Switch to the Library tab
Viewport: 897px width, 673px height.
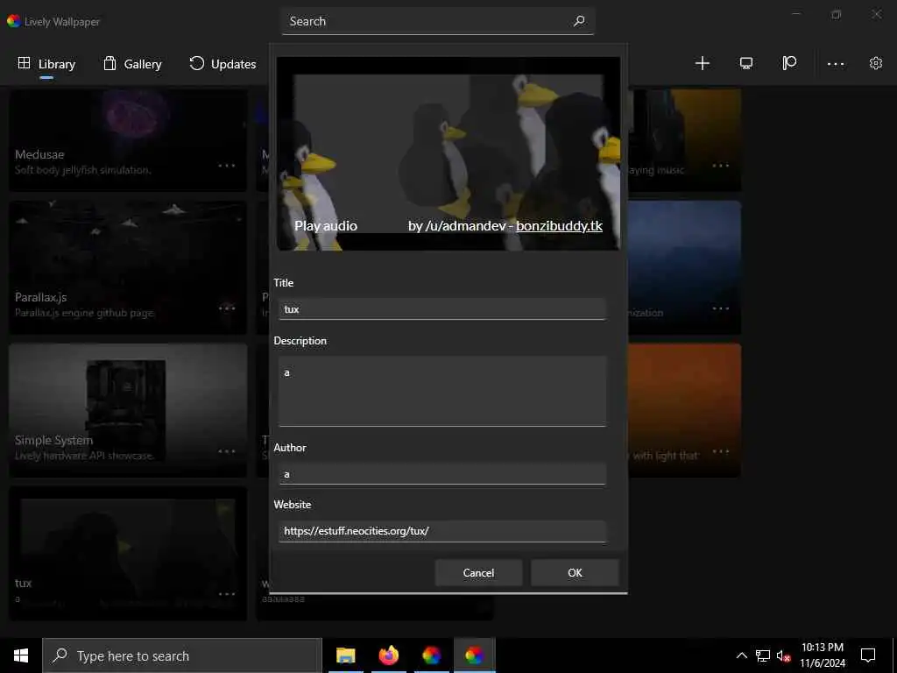(x=46, y=63)
